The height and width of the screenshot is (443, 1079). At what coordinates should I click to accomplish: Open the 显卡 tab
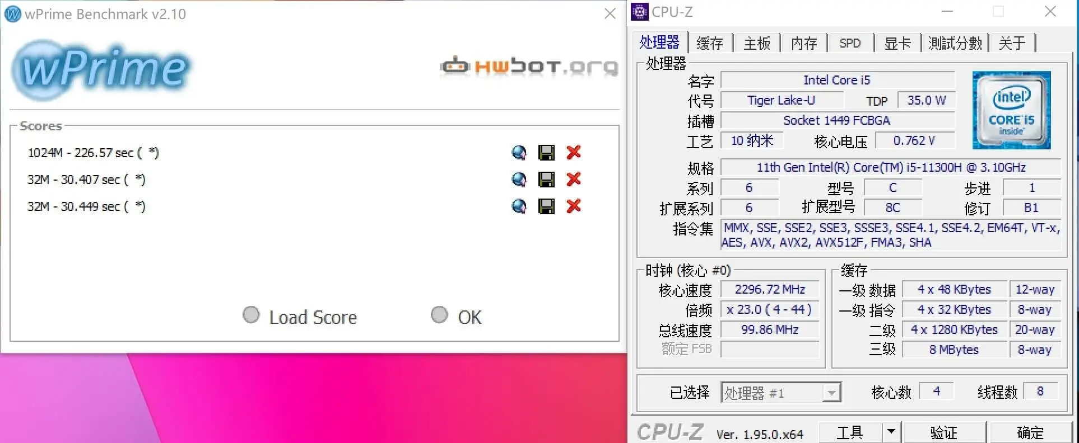coord(897,43)
